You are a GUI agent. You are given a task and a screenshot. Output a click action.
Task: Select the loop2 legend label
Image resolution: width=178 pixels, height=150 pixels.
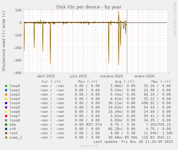[15, 95]
